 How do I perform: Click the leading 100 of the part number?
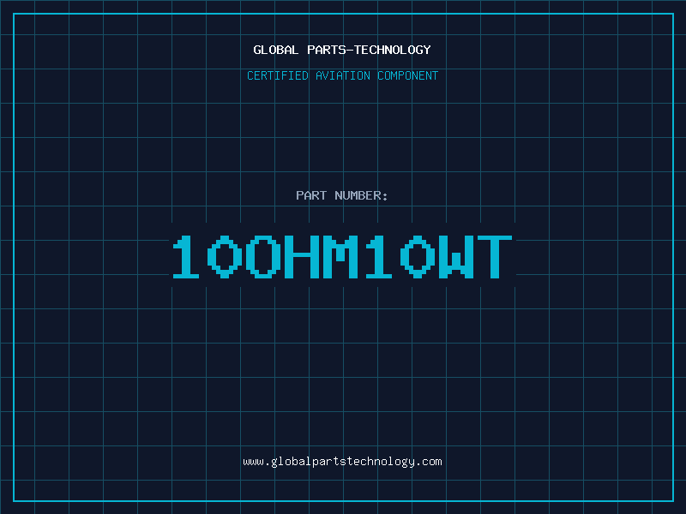pyautogui.click(x=226, y=257)
